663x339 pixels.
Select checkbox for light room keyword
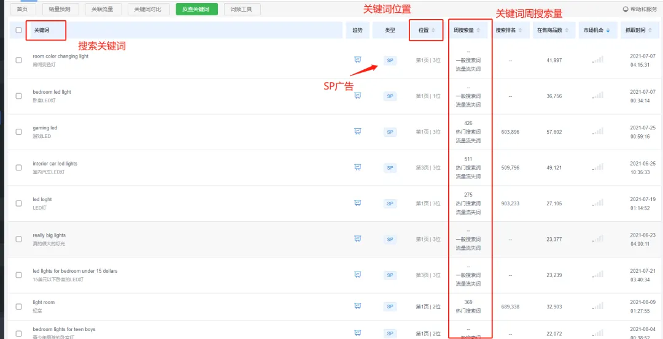[18, 307]
